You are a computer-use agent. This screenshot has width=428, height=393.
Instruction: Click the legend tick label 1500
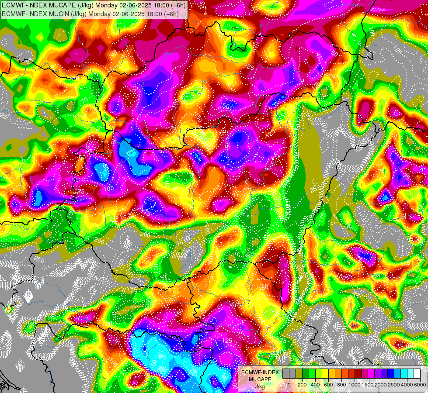click(368, 385)
